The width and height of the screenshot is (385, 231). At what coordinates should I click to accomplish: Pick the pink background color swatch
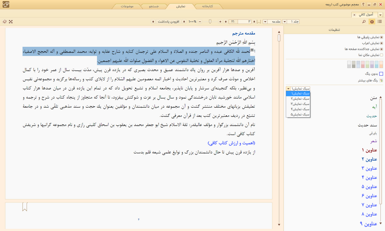click(363, 65)
